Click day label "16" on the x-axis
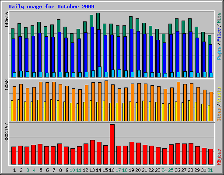Image resolution: width=224 pixels, height=175 pixels. tap(112, 170)
